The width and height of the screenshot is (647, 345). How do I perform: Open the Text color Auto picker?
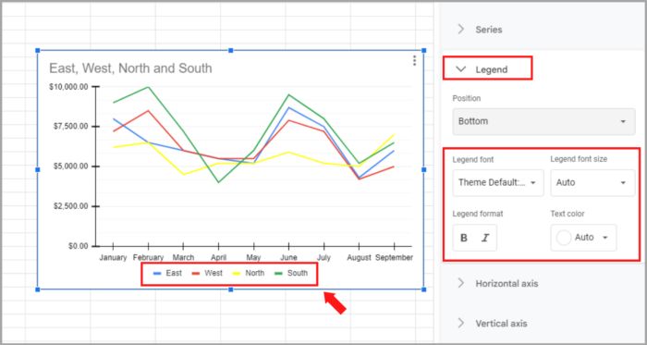[x=583, y=238]
